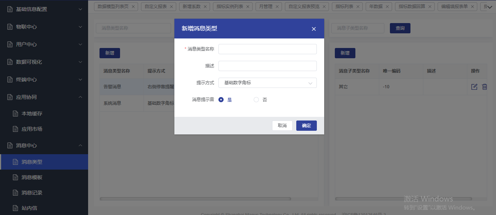Click the 站内信 document icon in sidebar
The width and height of the screenshot is (496, 215).
[x=15, y=208]
